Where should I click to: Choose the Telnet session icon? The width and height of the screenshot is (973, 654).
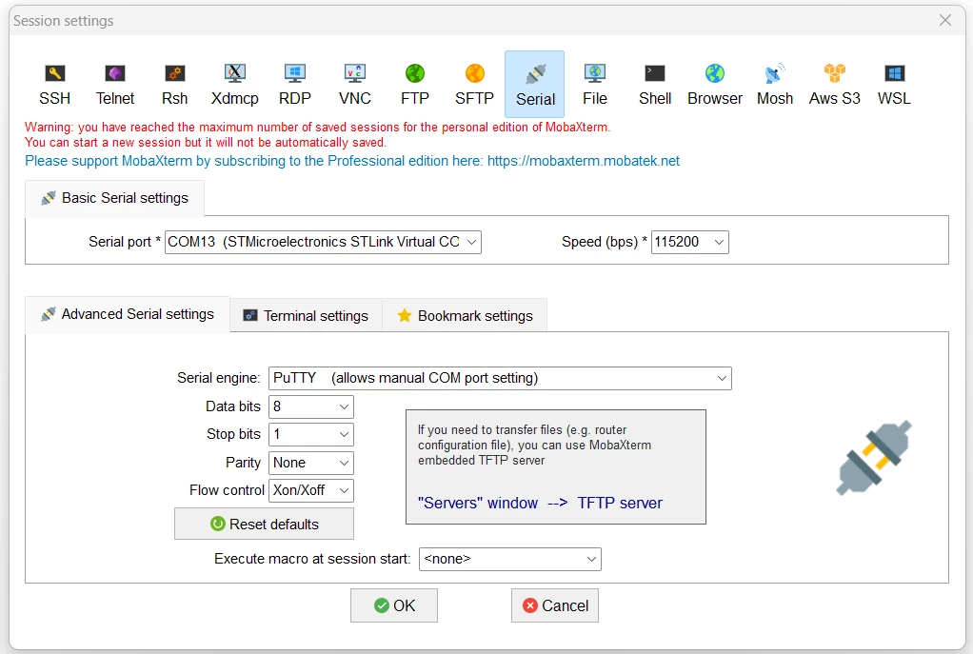coord(115,85)
